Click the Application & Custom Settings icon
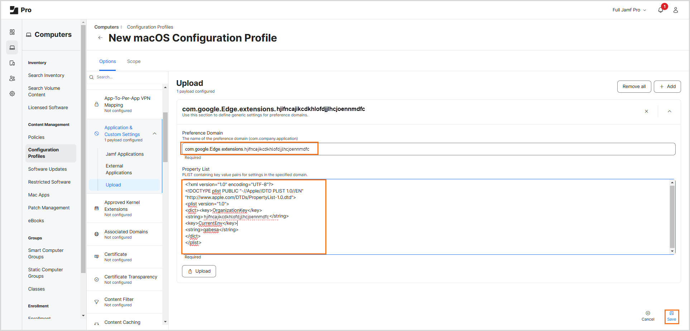 (96, 133)
